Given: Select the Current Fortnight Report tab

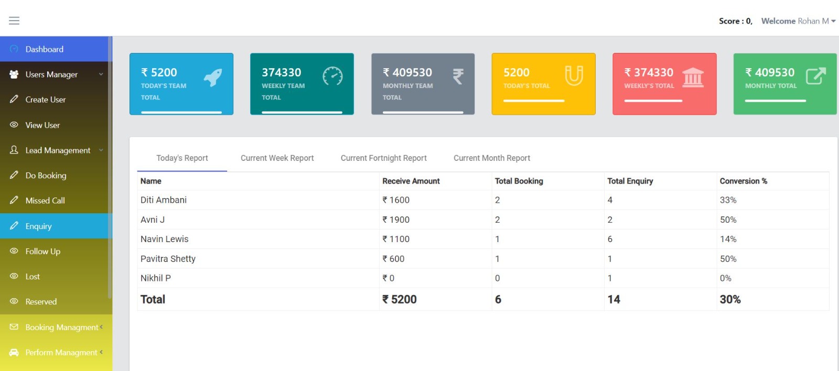Looking at the screenshot, I should click(x=383, y=158).
